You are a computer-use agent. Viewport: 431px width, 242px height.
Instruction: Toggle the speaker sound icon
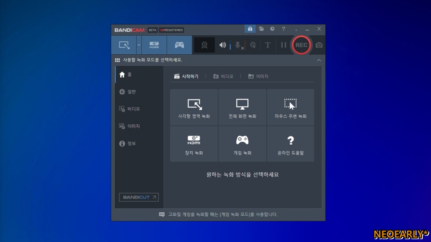tap(222, 45)
